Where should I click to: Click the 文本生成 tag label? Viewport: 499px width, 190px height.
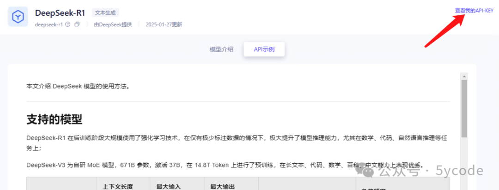click(105, 13)
